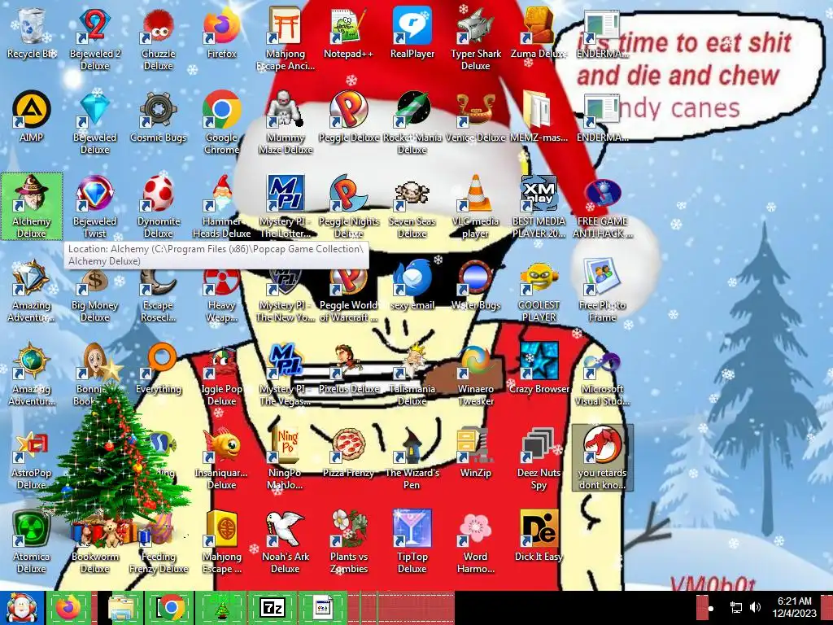Select Dynomite Deluxe desktop icon
The height and width of the screenshot is (625, 833).
tap(159, 206)
